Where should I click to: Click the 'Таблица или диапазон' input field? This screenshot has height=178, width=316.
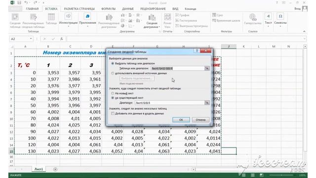[x=178, y=68]
